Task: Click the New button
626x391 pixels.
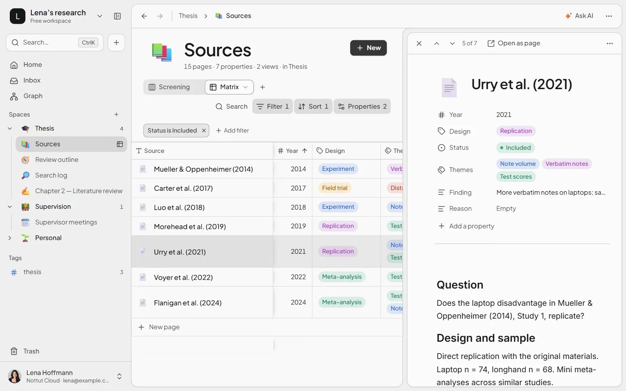Action: 369,48
